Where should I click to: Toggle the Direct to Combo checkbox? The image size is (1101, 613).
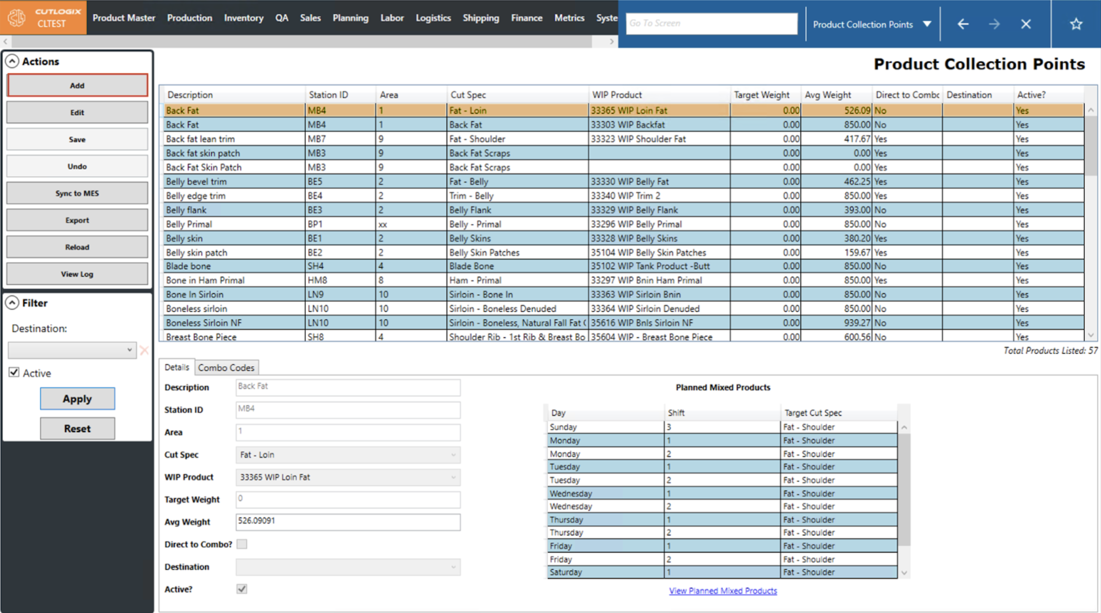click(242, 544)
